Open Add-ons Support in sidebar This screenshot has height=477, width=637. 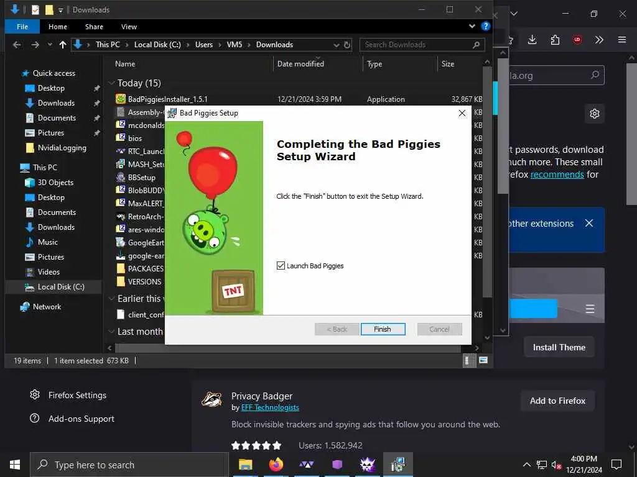point(72,419)
